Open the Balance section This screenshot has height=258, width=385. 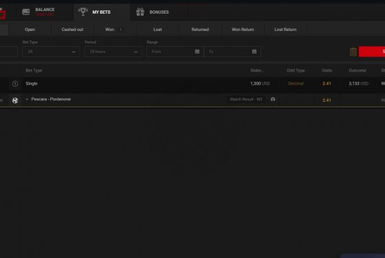44,12
